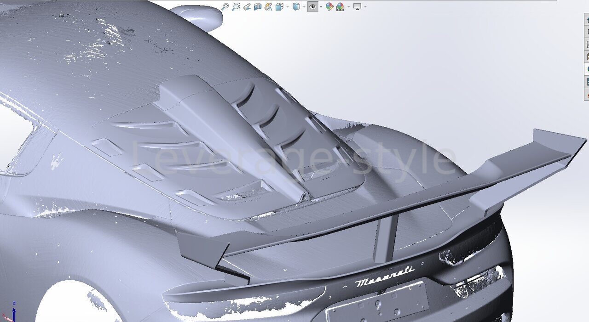Click the Zoom to Fit icon
589x322 pixels.
pos(225,6)
